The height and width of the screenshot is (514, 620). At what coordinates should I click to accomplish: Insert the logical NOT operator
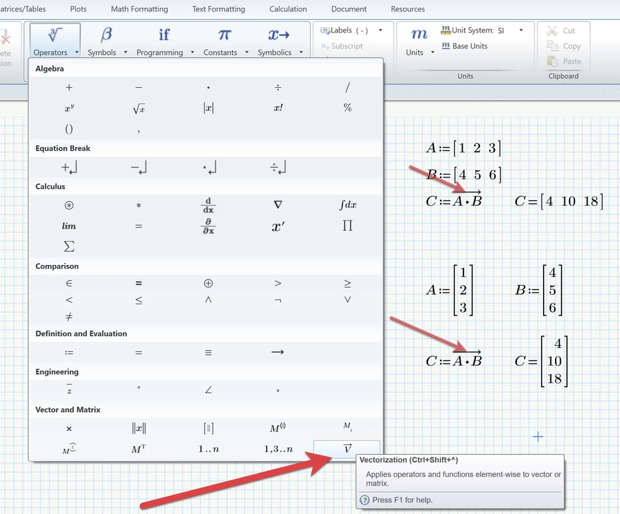(278, 301)
